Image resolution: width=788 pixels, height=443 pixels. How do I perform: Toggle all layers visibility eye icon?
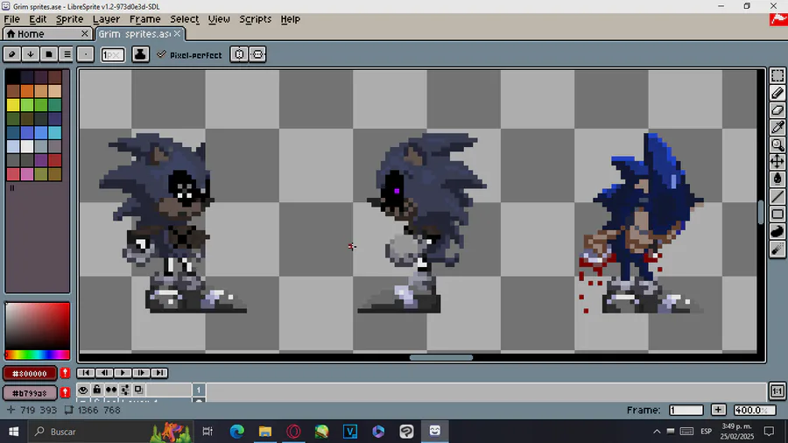[83, 390]
